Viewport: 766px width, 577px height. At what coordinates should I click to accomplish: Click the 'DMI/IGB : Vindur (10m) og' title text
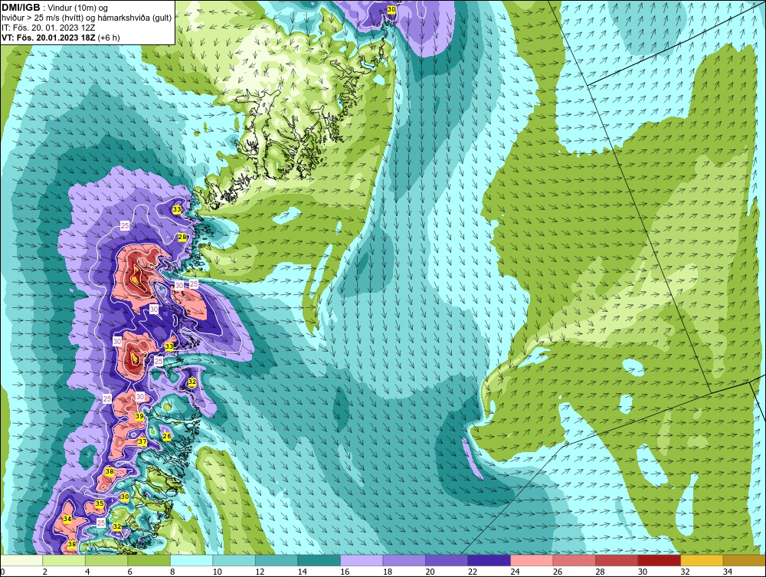56,8
